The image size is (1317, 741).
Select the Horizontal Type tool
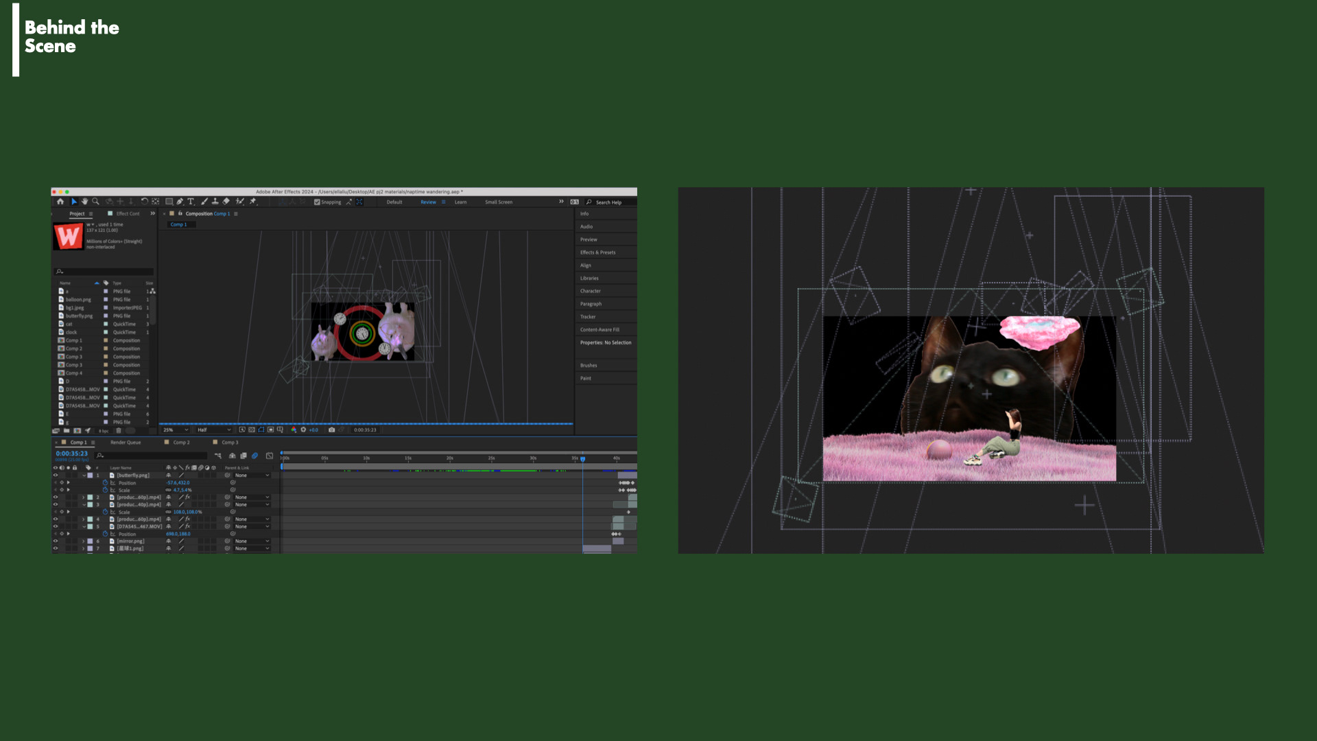point(191,202)
